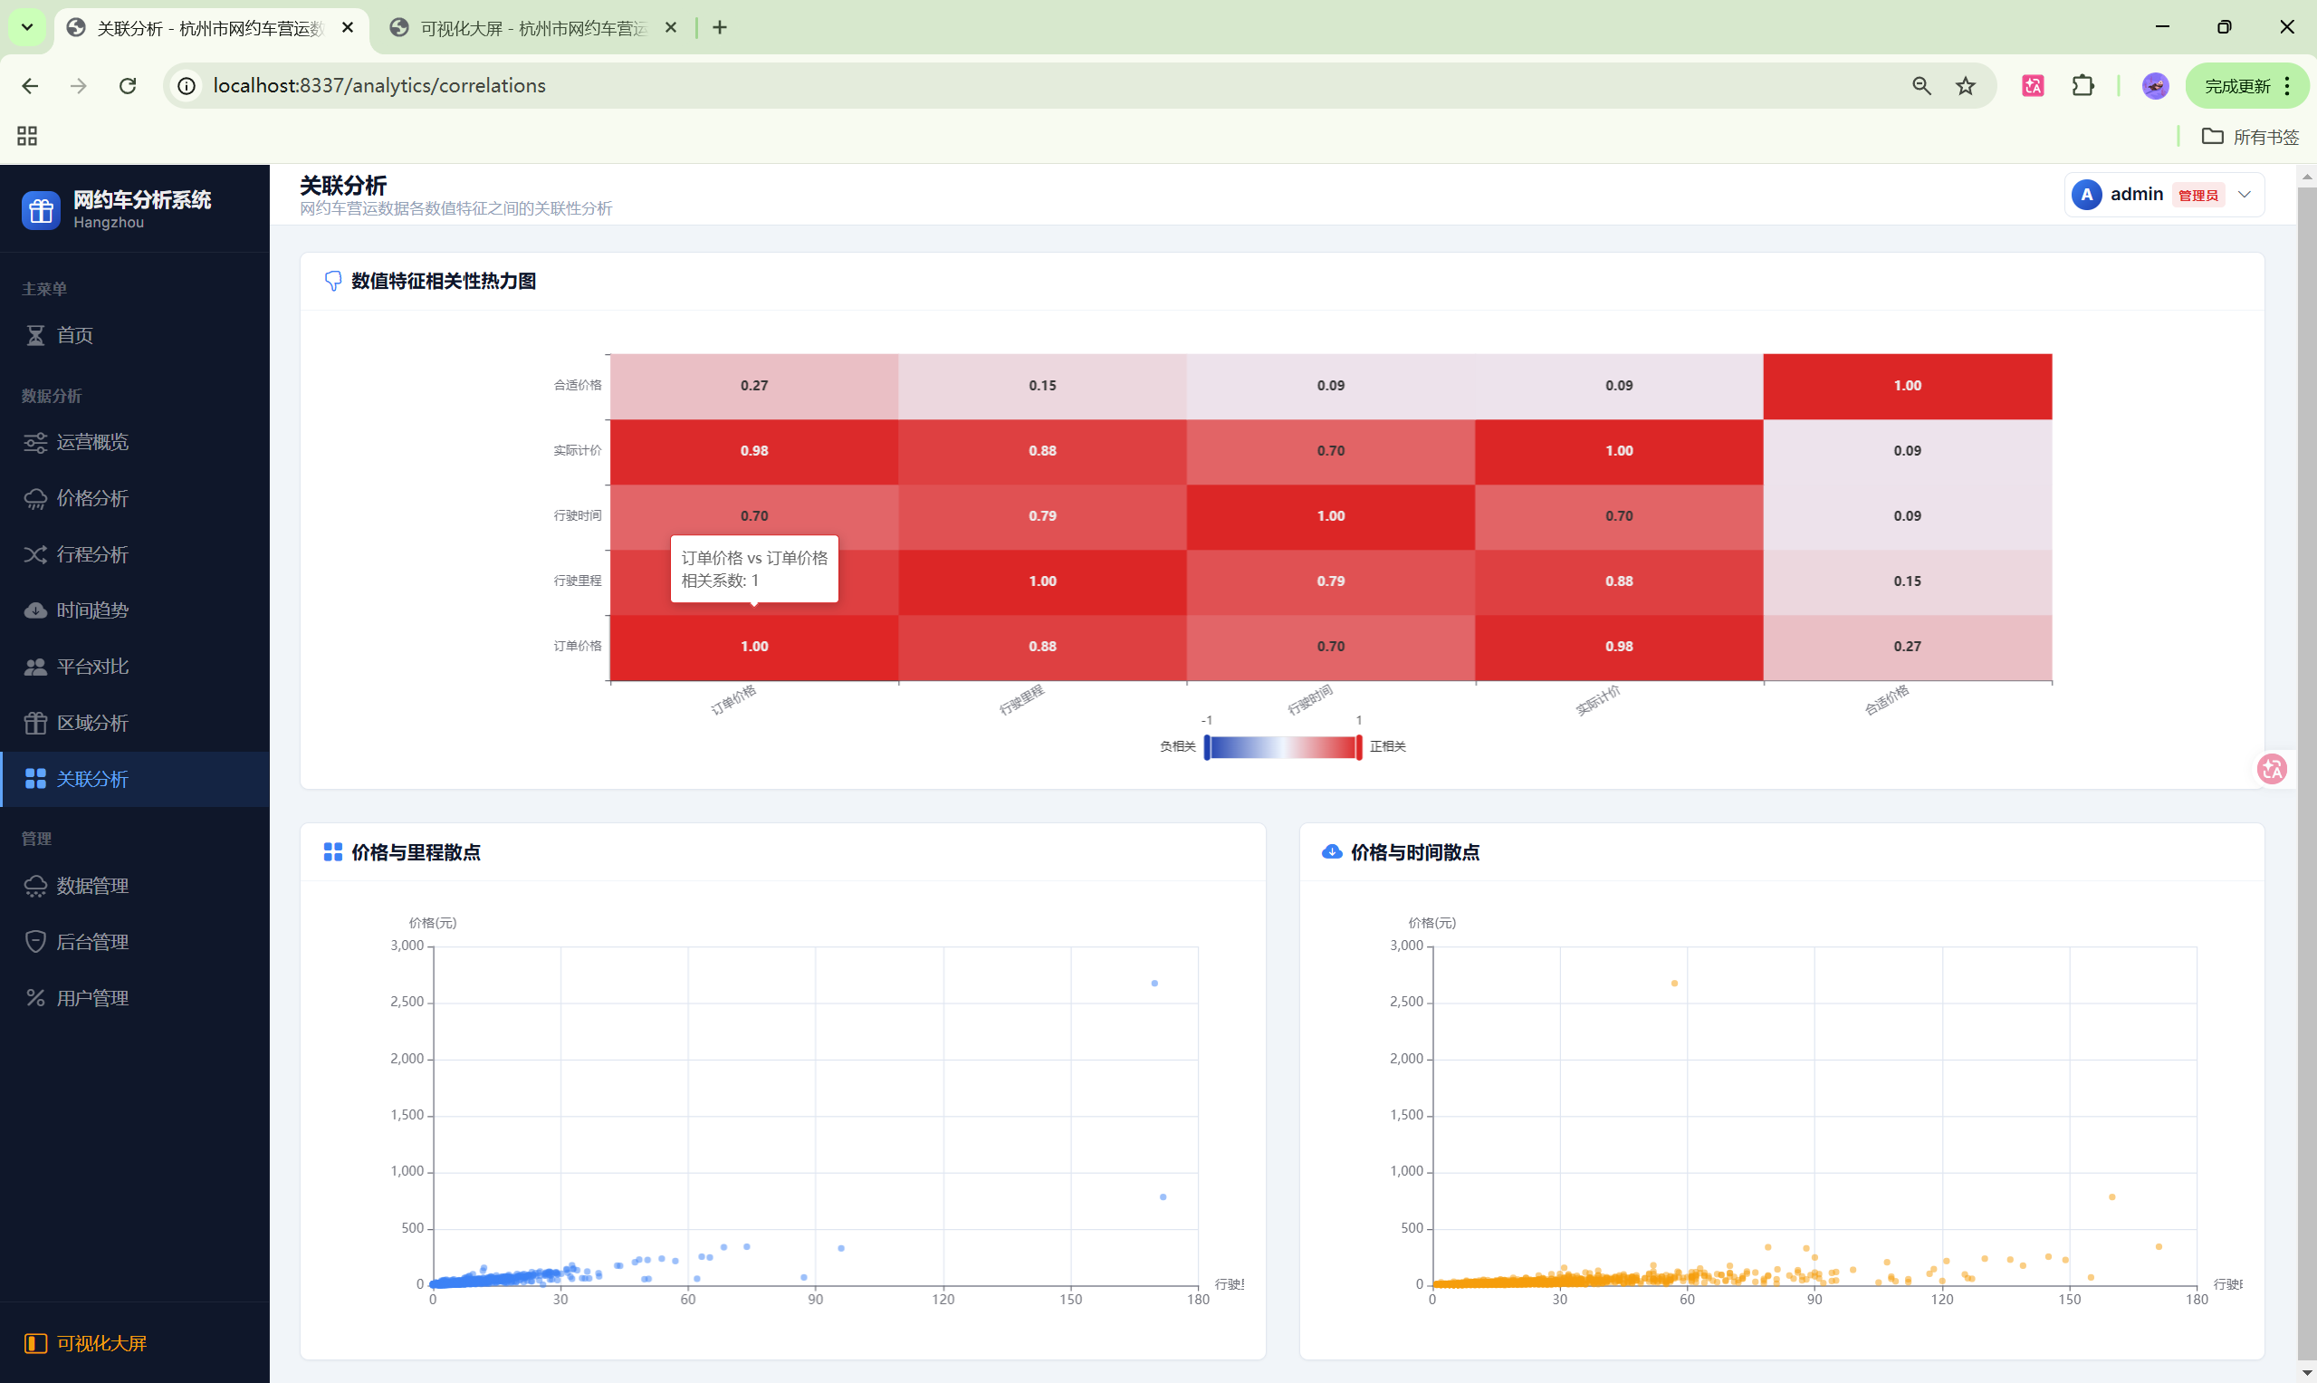Viewport: 2317px width, 1383px height.
Task: Expand the admin user dropdown arrow
Action: [2245, 195]
